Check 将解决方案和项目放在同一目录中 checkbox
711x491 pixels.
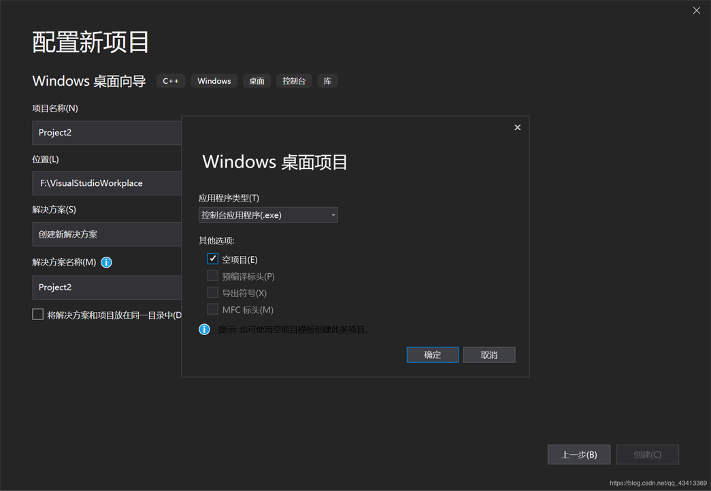pos(37,315)
